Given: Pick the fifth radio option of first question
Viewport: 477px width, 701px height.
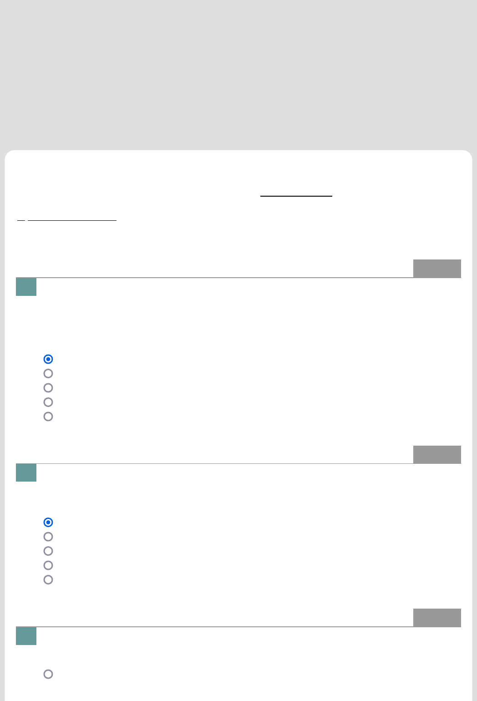Looking at the screenshot, I should pyautogui.click(x=48, y=417).
